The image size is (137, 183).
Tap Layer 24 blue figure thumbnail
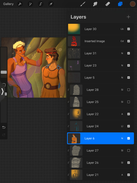point(76,126)
